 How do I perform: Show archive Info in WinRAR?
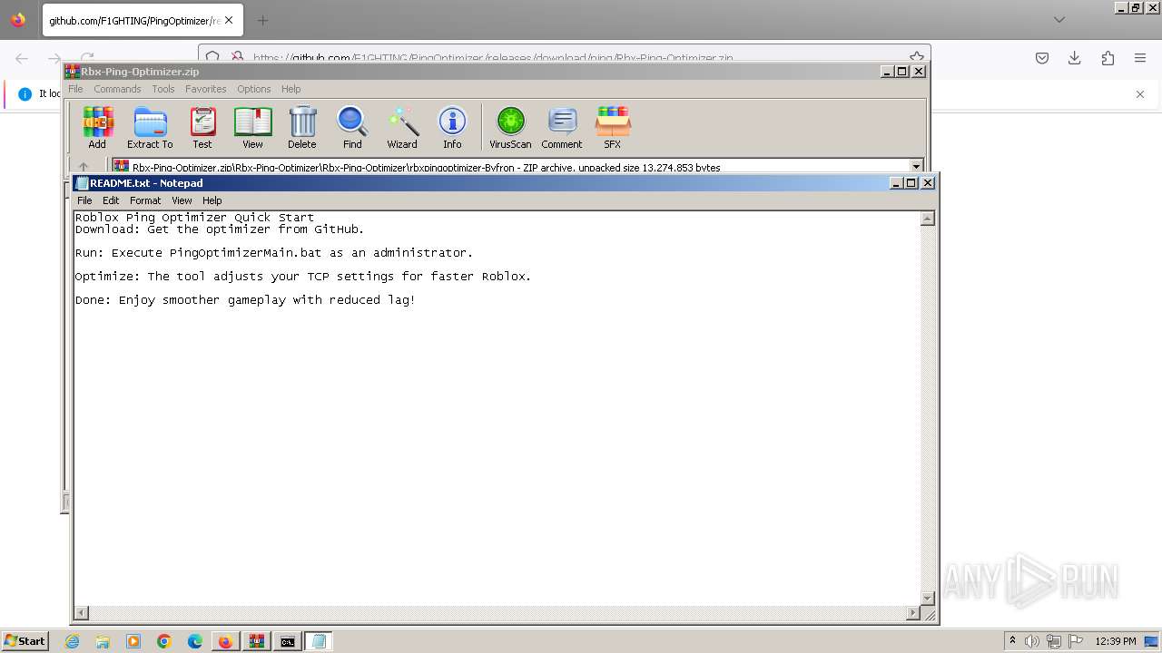[x=452, y=127]
